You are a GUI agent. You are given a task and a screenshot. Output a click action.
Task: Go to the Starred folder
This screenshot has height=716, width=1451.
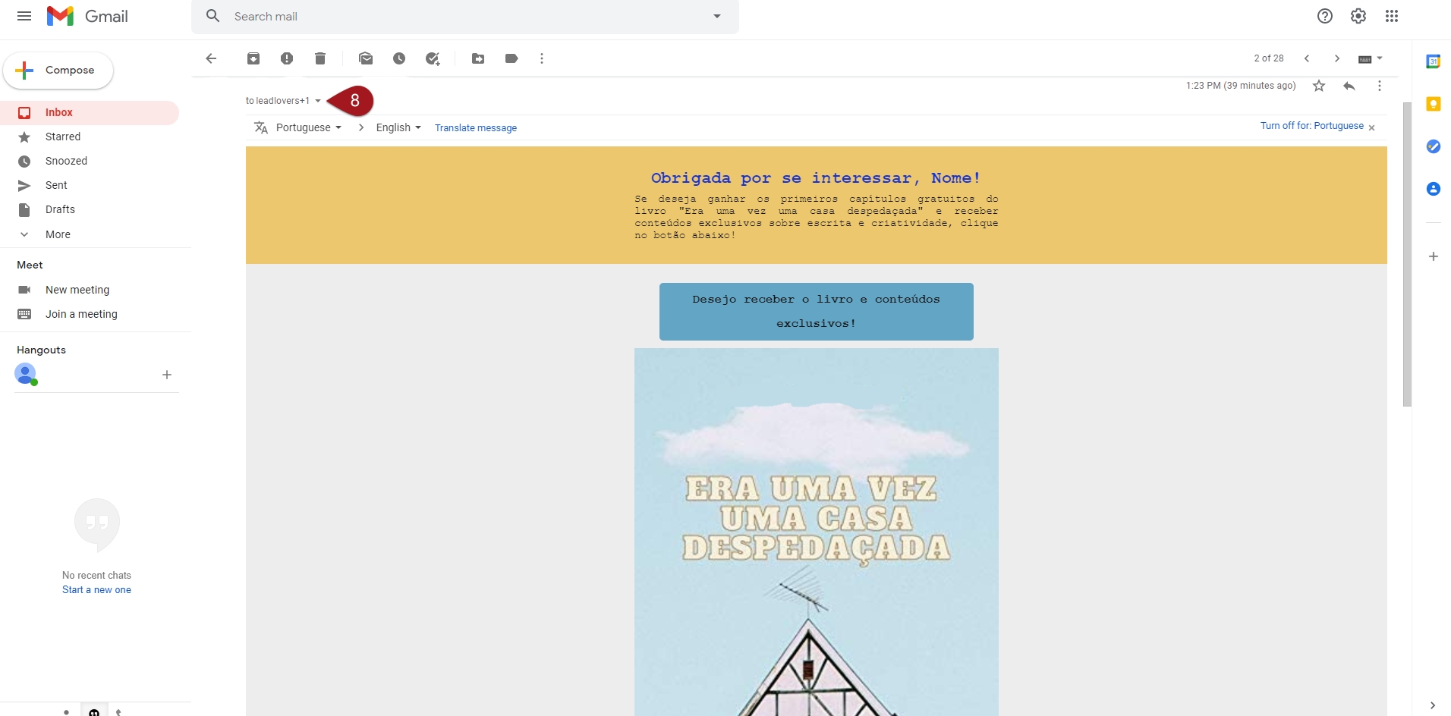[x=62, y=137]
